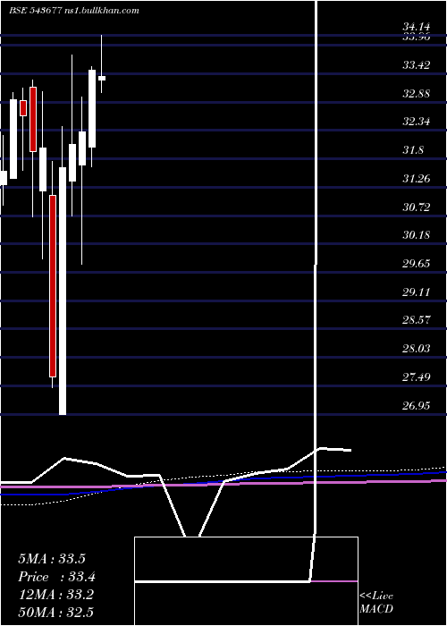Viewport: 447px width, 626px height.
Task: Click the 30.18 price axis label
Action: (x=417, y=234)
